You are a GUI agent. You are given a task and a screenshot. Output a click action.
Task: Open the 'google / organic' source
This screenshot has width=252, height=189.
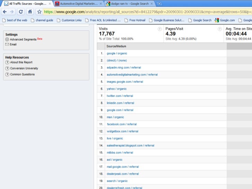(x=117, y=53)
